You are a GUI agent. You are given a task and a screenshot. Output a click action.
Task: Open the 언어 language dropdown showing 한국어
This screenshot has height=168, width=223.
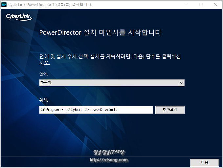point(112,83)
